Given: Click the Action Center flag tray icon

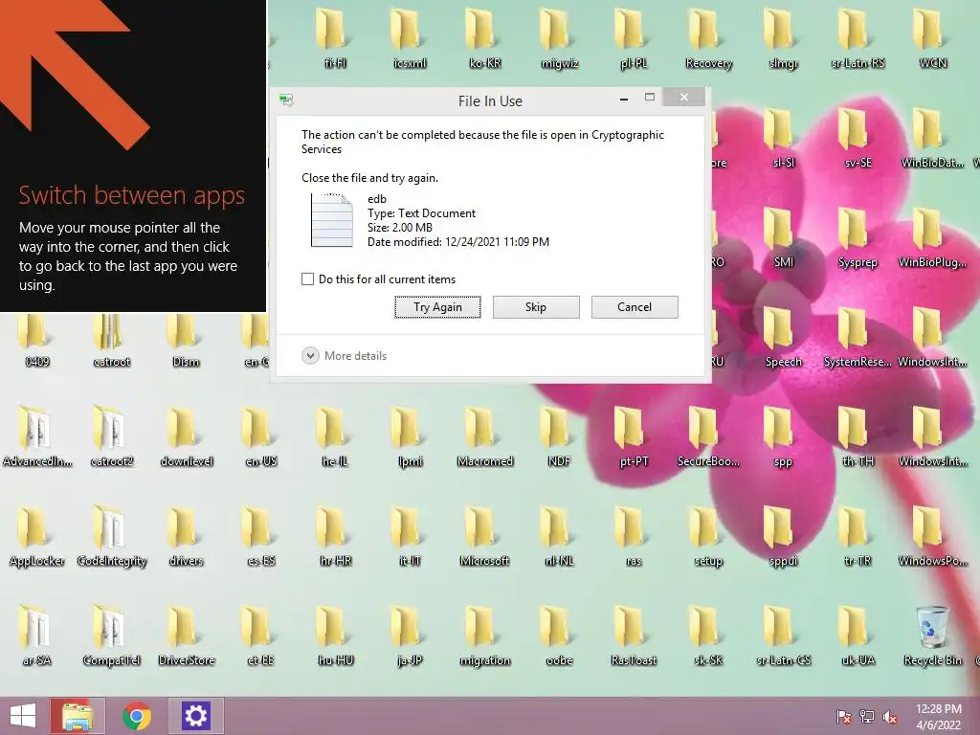Looking at the screenshot, I should (843, 717).
